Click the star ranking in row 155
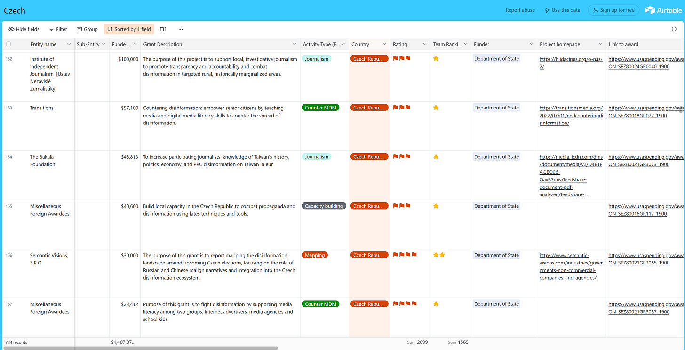 pyautogui.click(x=436, y=206)
